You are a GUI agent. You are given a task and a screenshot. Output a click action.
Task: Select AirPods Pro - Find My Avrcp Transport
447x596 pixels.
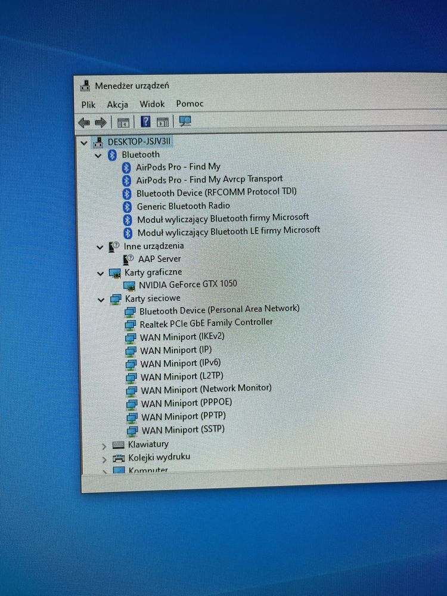click(x=209, y=179)
